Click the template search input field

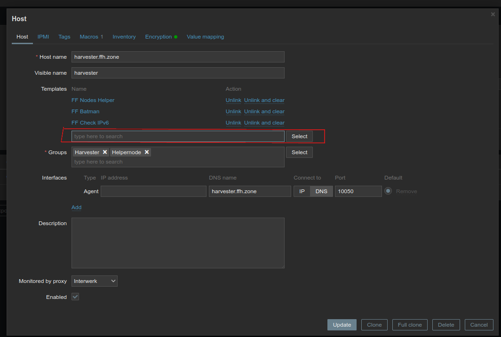pos(178,136)
